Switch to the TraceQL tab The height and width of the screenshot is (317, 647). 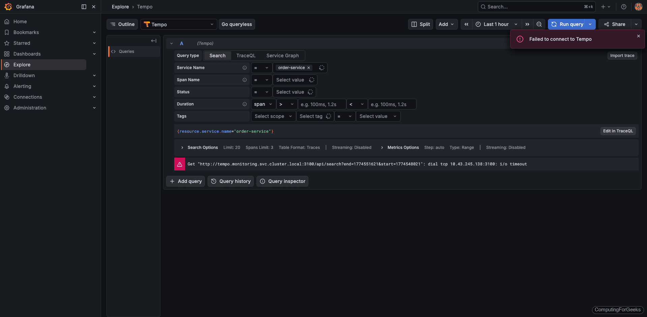point(246,55)
